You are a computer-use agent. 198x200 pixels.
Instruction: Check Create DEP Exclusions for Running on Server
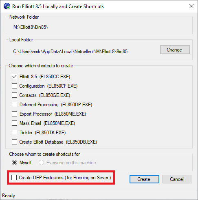[x=14, y=178]
